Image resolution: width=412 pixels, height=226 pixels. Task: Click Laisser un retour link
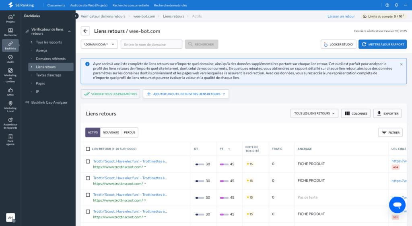pyautogui.click(x=341, y=16)
